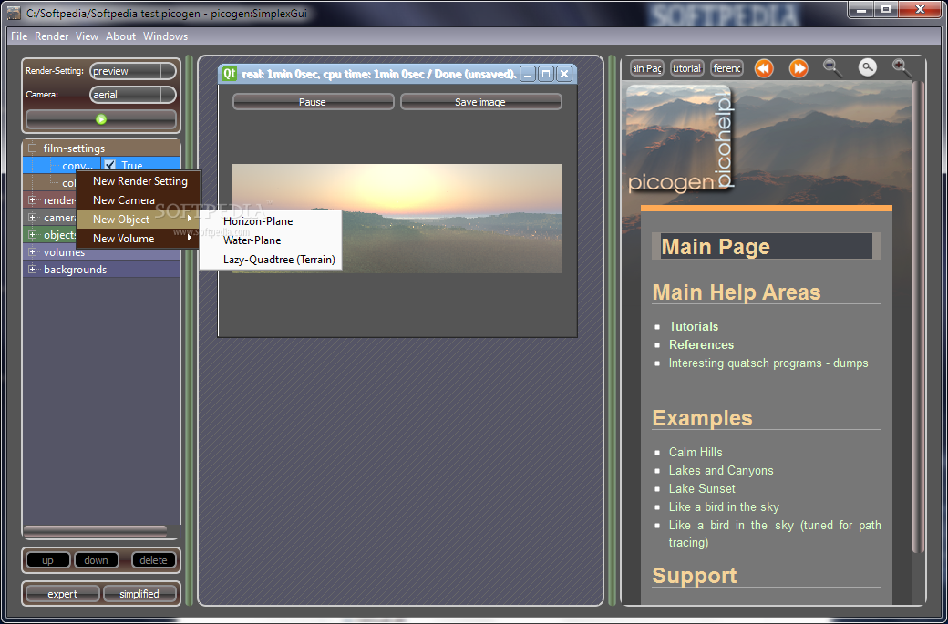Expand the volumes tree node
The image size is (948, 624).
[33, 252]
